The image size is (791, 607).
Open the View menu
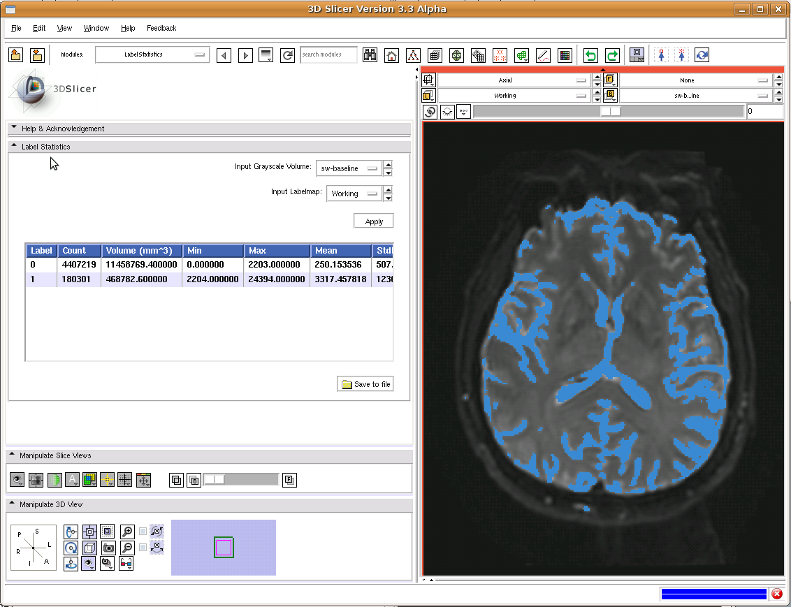(64, 28)
